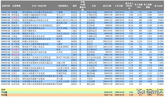Select the founding date 1992/9/5
Viewport: 165px width, 97px height.
click(x=109, y=52)
